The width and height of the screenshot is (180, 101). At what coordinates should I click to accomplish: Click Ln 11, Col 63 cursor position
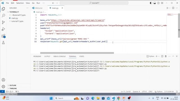[126, 91]
